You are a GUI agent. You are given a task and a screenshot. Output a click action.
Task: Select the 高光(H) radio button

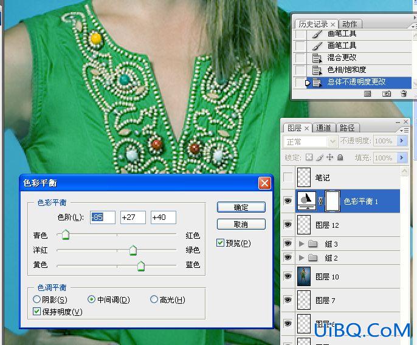click(154, 299)
